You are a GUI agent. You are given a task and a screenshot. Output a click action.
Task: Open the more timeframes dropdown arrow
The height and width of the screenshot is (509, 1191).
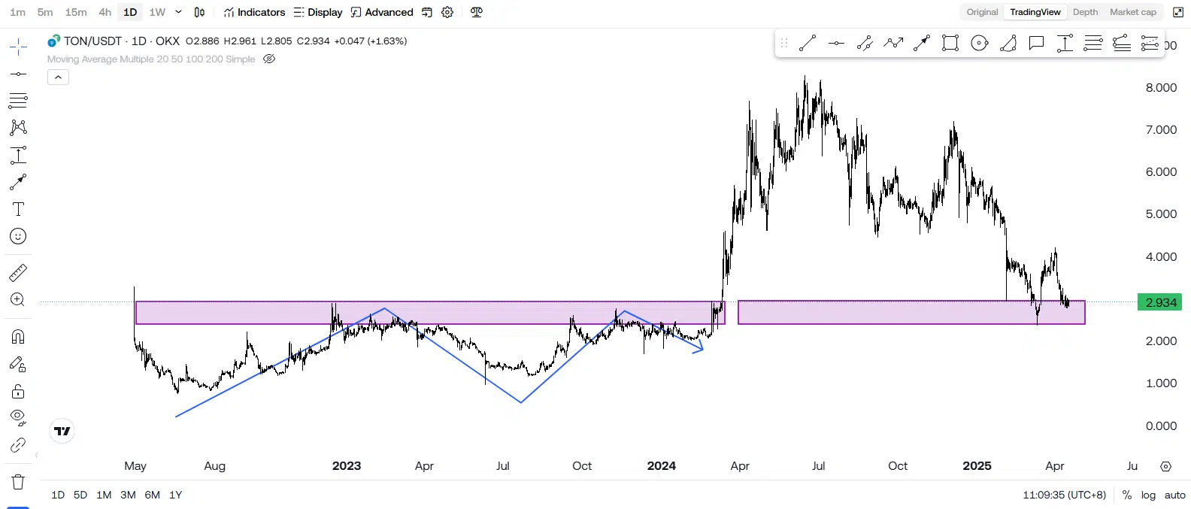(x=178, y=12)
